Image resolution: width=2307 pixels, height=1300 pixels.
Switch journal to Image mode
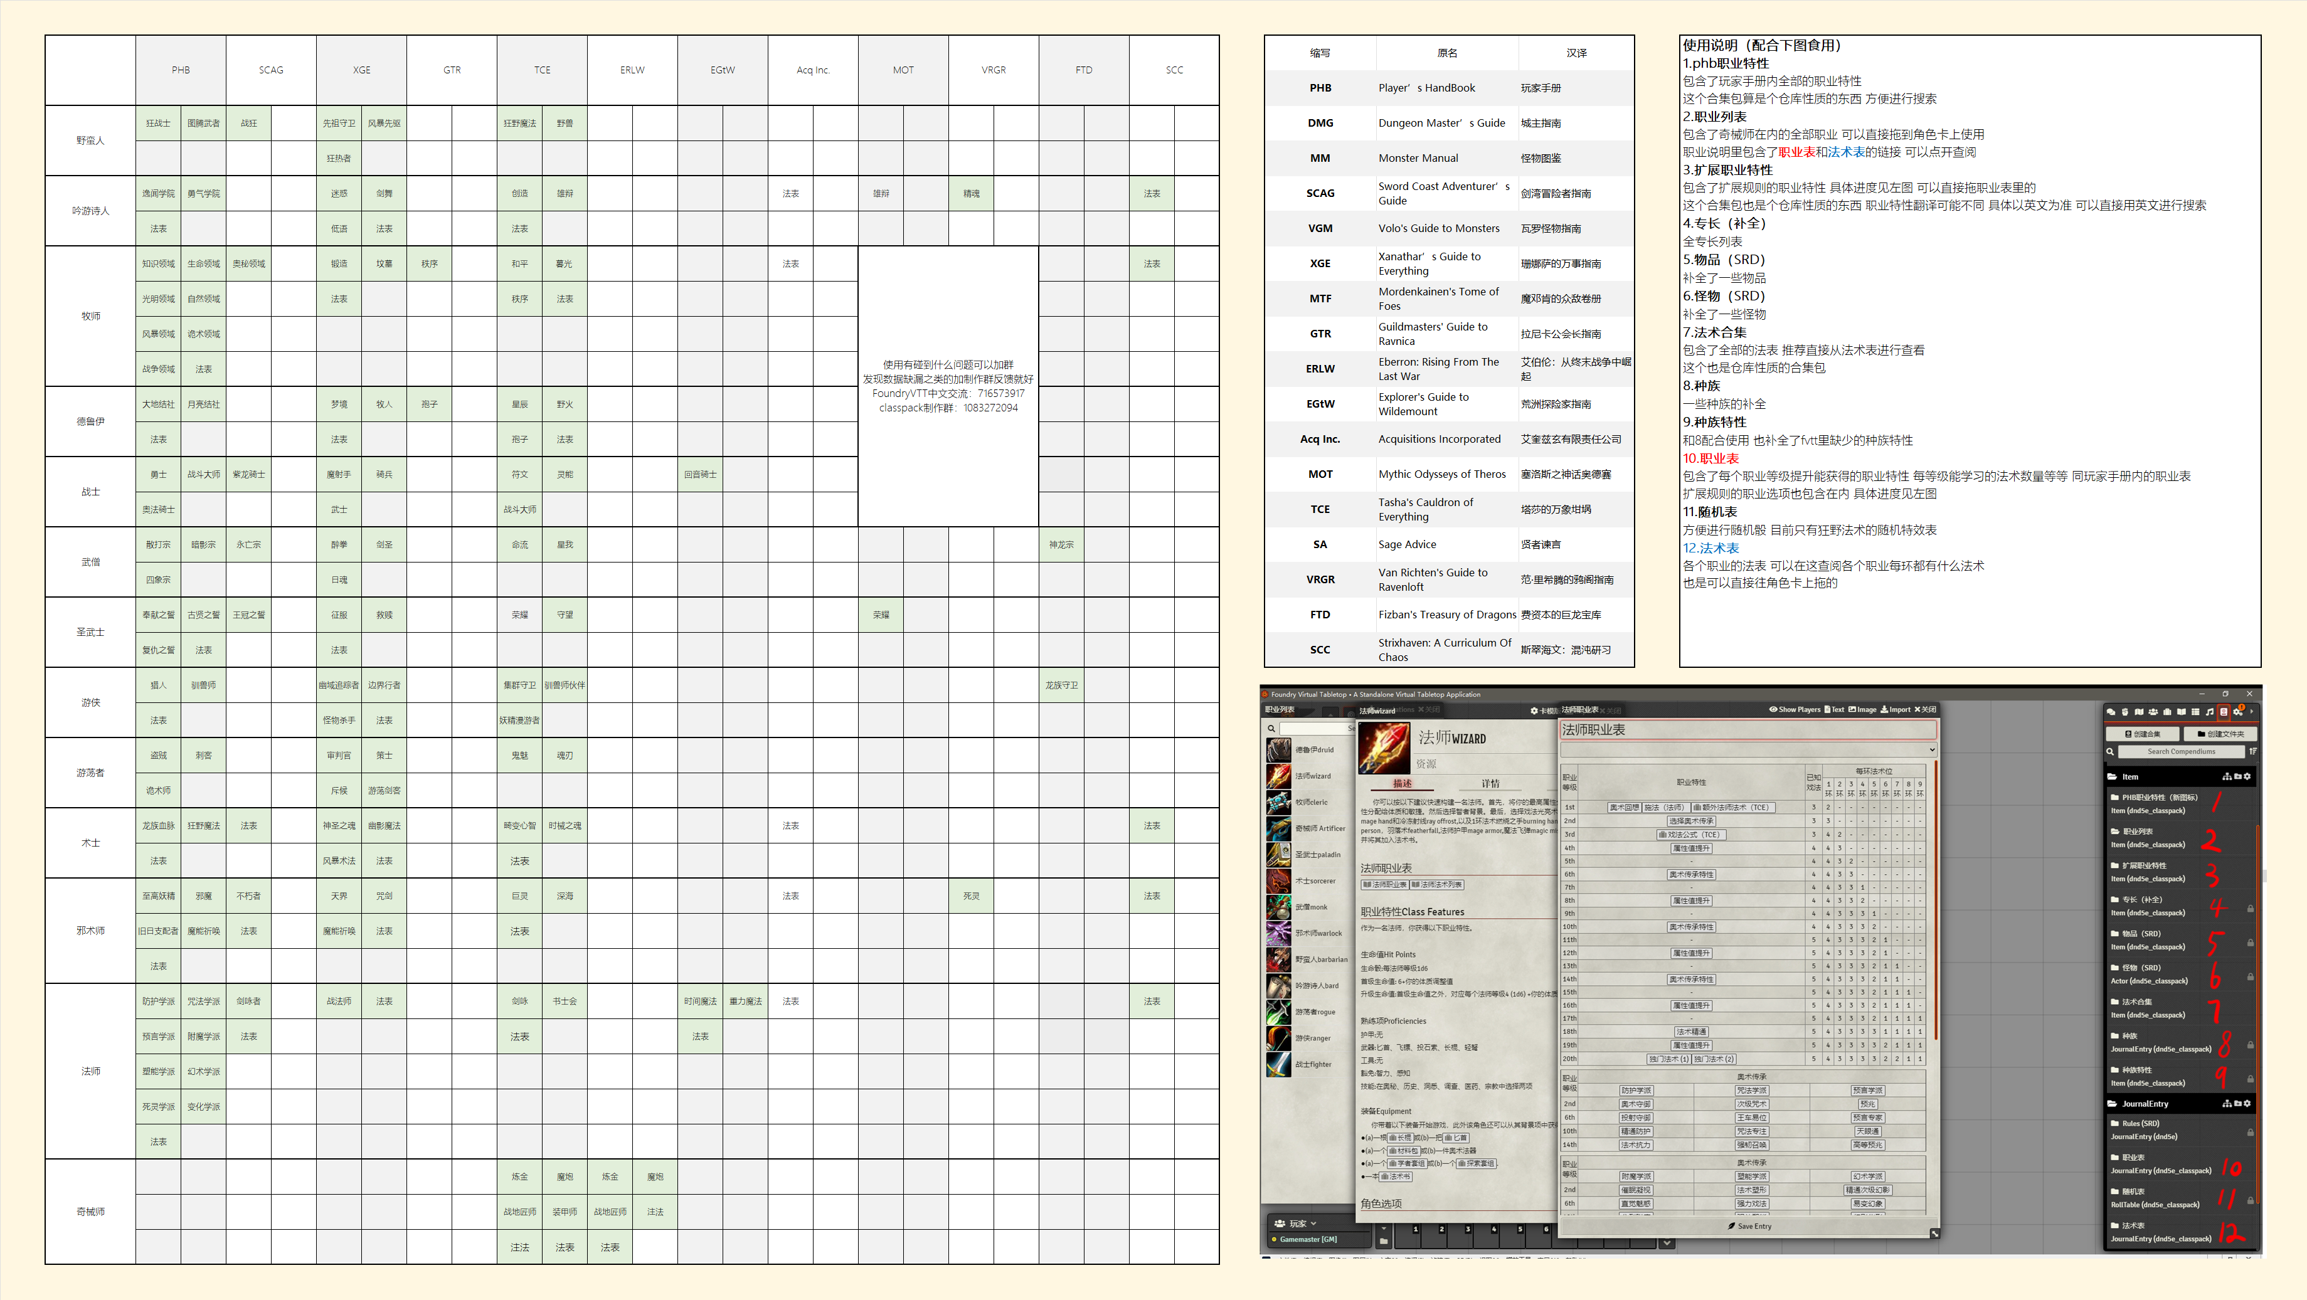click(x=1863, y=710)
